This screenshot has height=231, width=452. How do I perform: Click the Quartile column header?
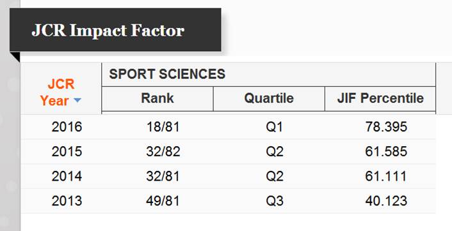pyautogui.click(x=269, y=98)
